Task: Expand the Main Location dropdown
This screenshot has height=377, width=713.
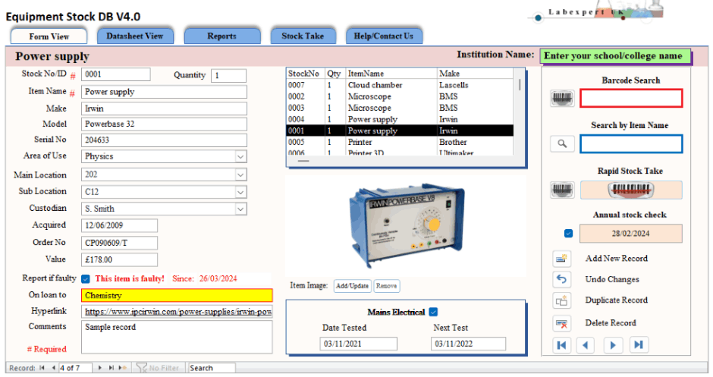Action: (x=240, y=174)
